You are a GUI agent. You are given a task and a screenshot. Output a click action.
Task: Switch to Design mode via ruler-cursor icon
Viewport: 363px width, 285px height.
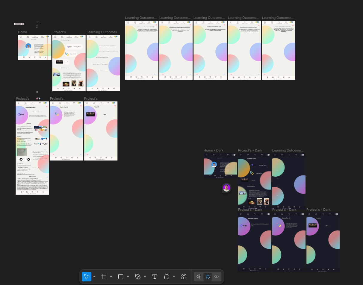click(x=207, y=277)
